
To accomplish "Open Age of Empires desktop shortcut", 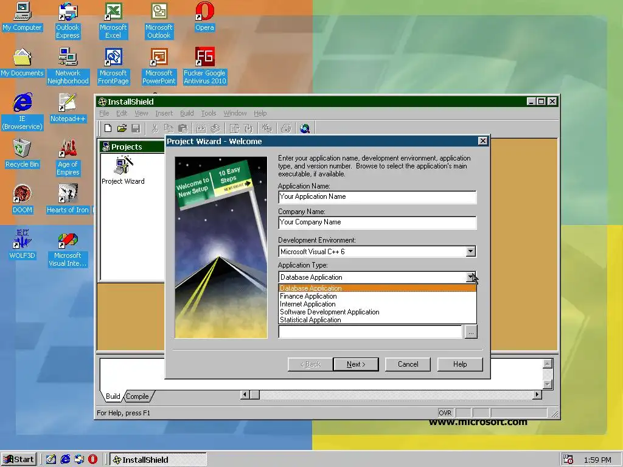I will pyautogui.click(x=68, y=157).
